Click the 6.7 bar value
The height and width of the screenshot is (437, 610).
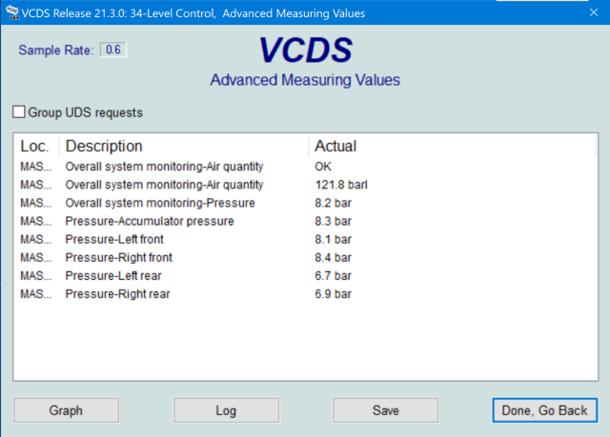tap(333, 276)
